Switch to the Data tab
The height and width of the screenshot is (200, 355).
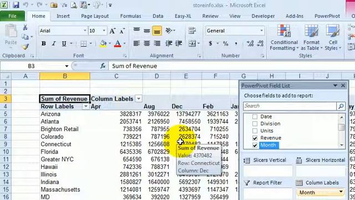click(x=158, y=16)
